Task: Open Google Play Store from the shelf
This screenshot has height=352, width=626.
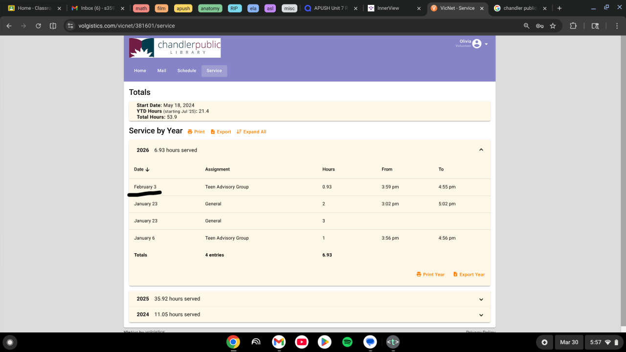Action: click(324, 342)
